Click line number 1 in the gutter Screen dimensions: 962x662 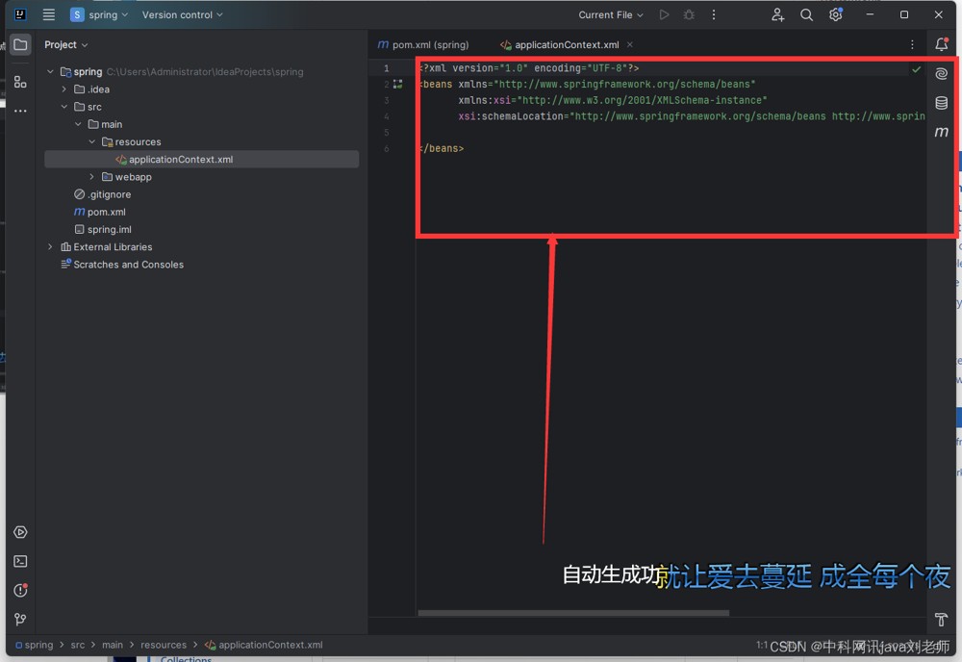[x=387, y=68]
